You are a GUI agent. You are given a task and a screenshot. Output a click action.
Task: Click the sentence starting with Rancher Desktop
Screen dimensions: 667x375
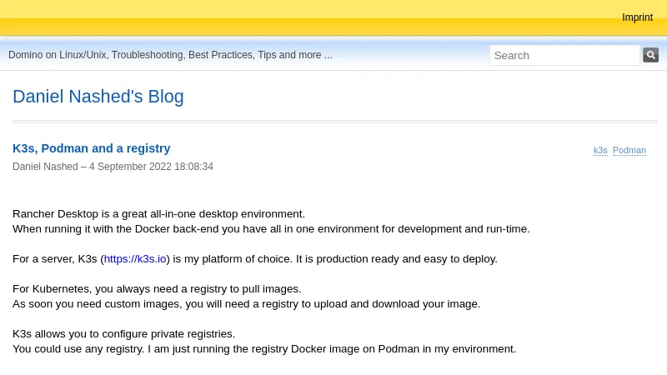pos(158,214)
